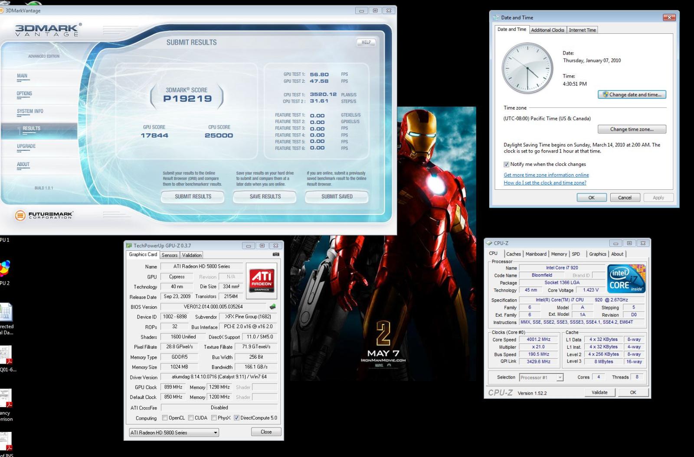Click the Core Speed value 4001.2 MHz
The image size is (694, 457).
538,340
